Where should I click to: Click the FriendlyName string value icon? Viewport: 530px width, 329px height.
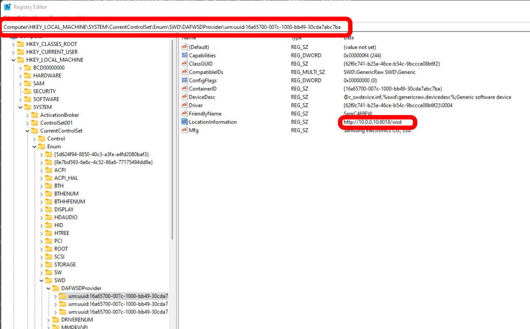pyautogui.click(x=184, y=113)
